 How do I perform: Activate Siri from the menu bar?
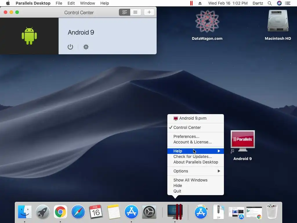click(x=279, y=3)
